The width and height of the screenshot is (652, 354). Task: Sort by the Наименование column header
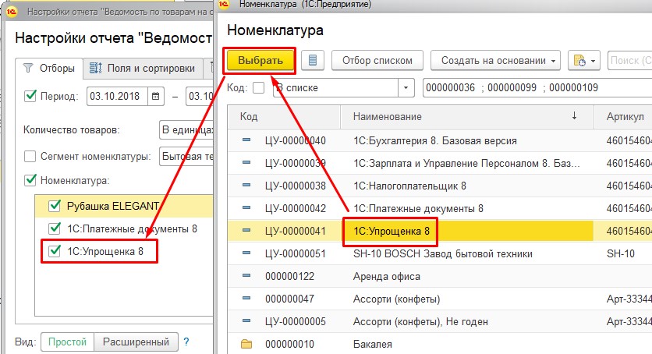[467, 117]
